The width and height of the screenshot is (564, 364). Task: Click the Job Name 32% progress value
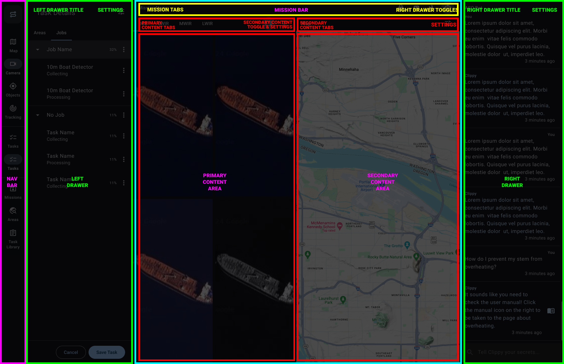113,50
